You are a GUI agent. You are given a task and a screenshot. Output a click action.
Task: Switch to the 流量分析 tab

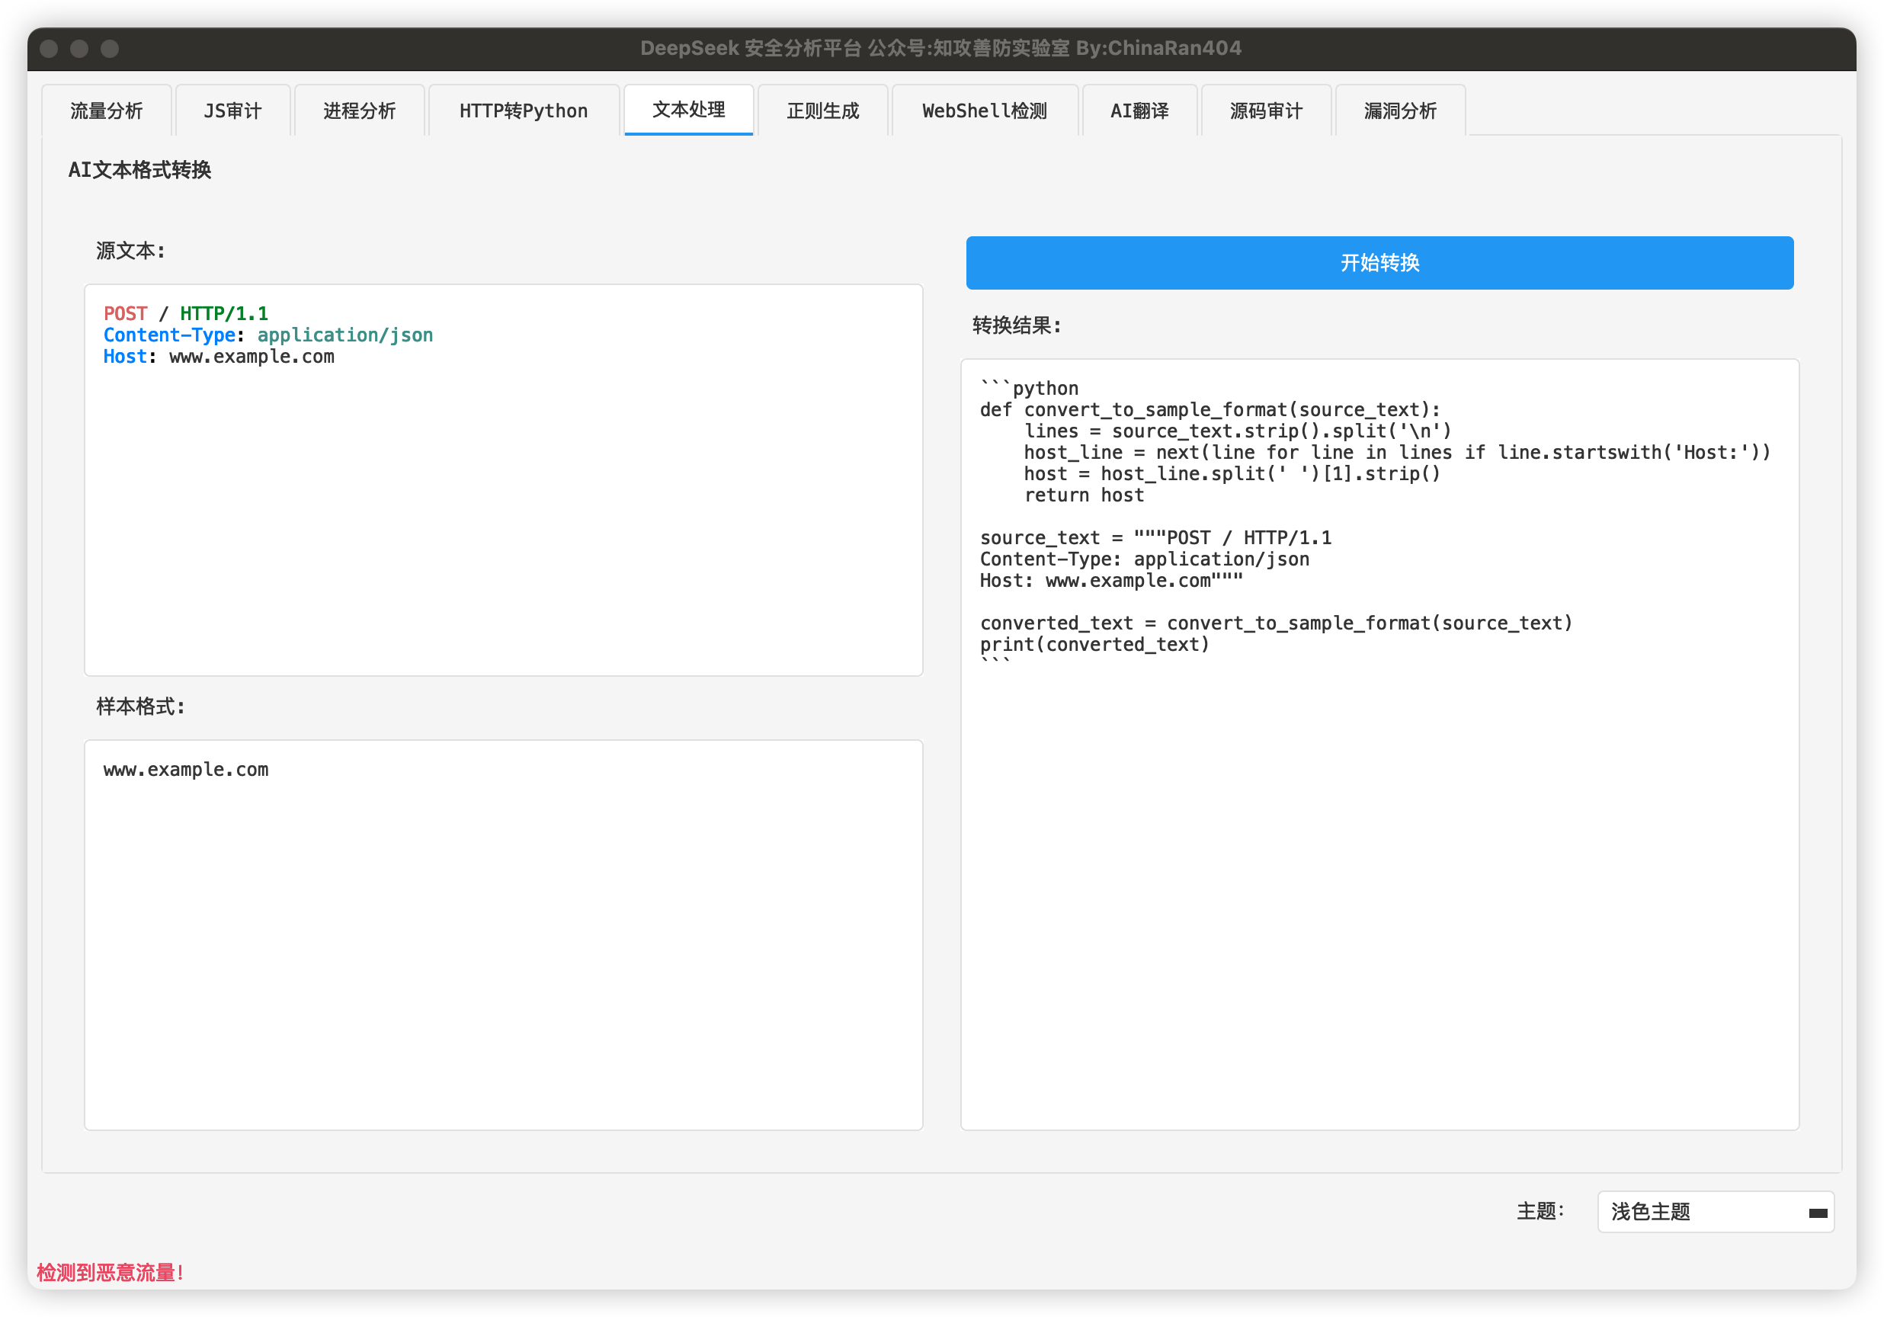tap(107, 111)
